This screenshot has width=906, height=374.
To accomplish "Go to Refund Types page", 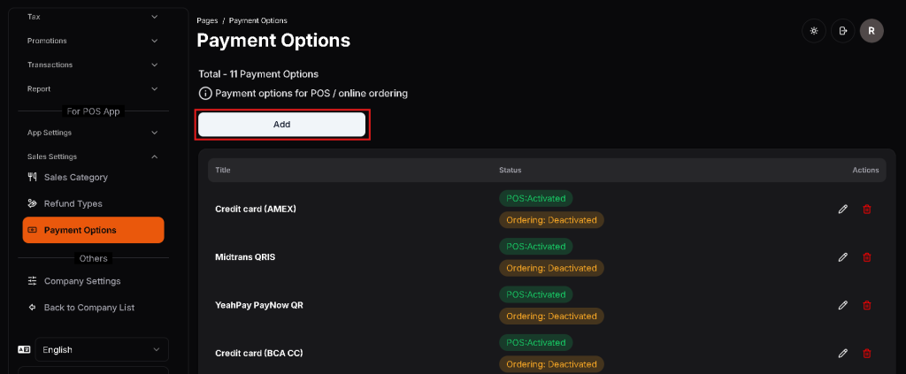I will pos(73,203).
